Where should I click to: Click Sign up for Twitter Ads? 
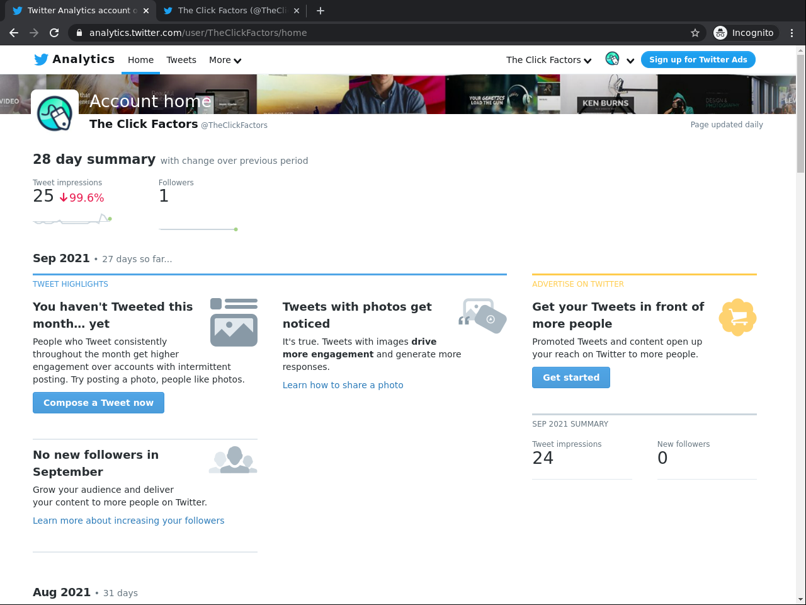698,59
